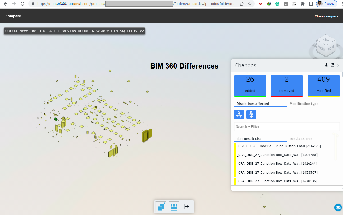Select Junction Box_Data_Wall [1414244] row
The height and width of the screenshot is (215, 344).
287,164
